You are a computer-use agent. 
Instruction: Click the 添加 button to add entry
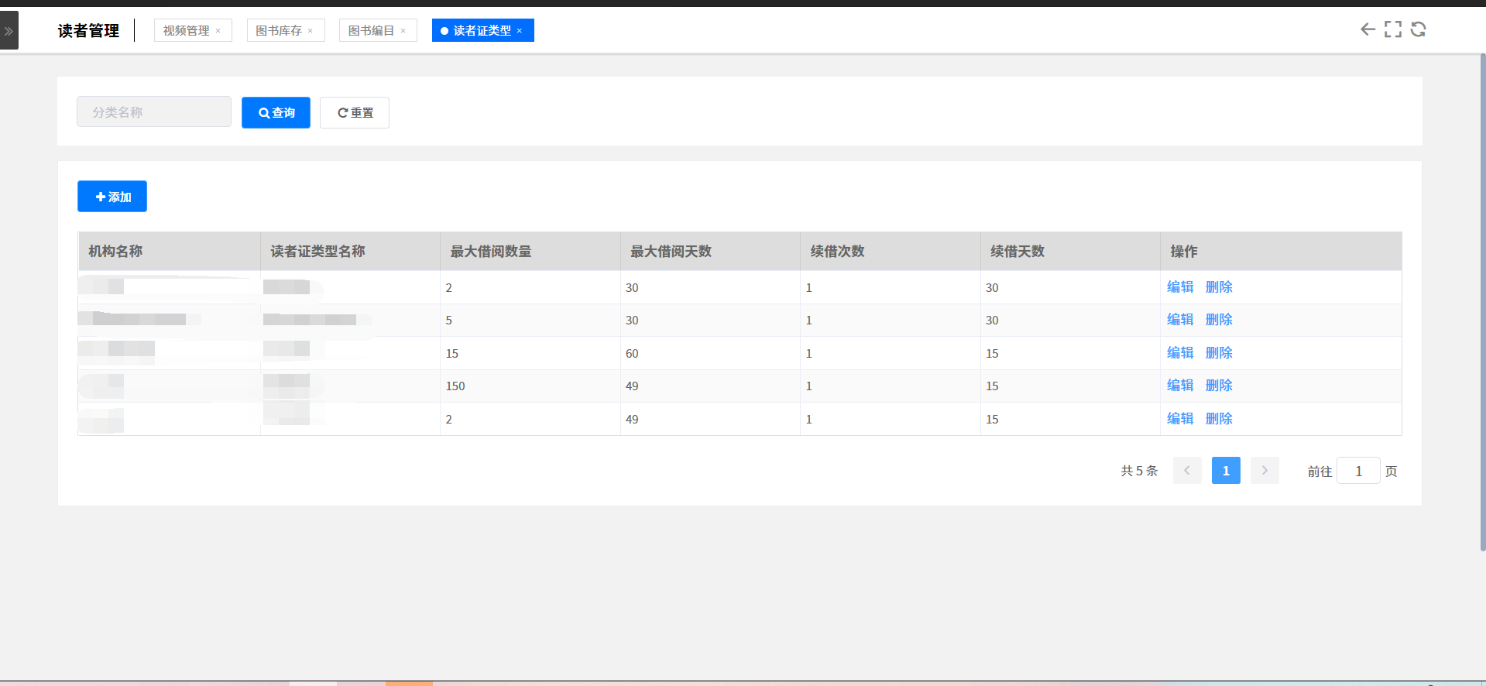(112, 197)
